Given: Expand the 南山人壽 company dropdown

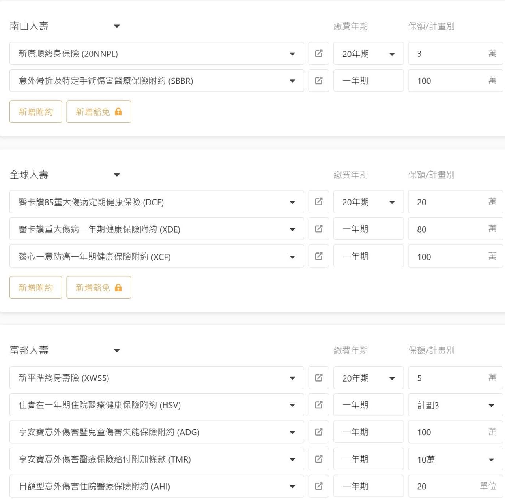Looking at the screenshot, I should click(116, 26).
